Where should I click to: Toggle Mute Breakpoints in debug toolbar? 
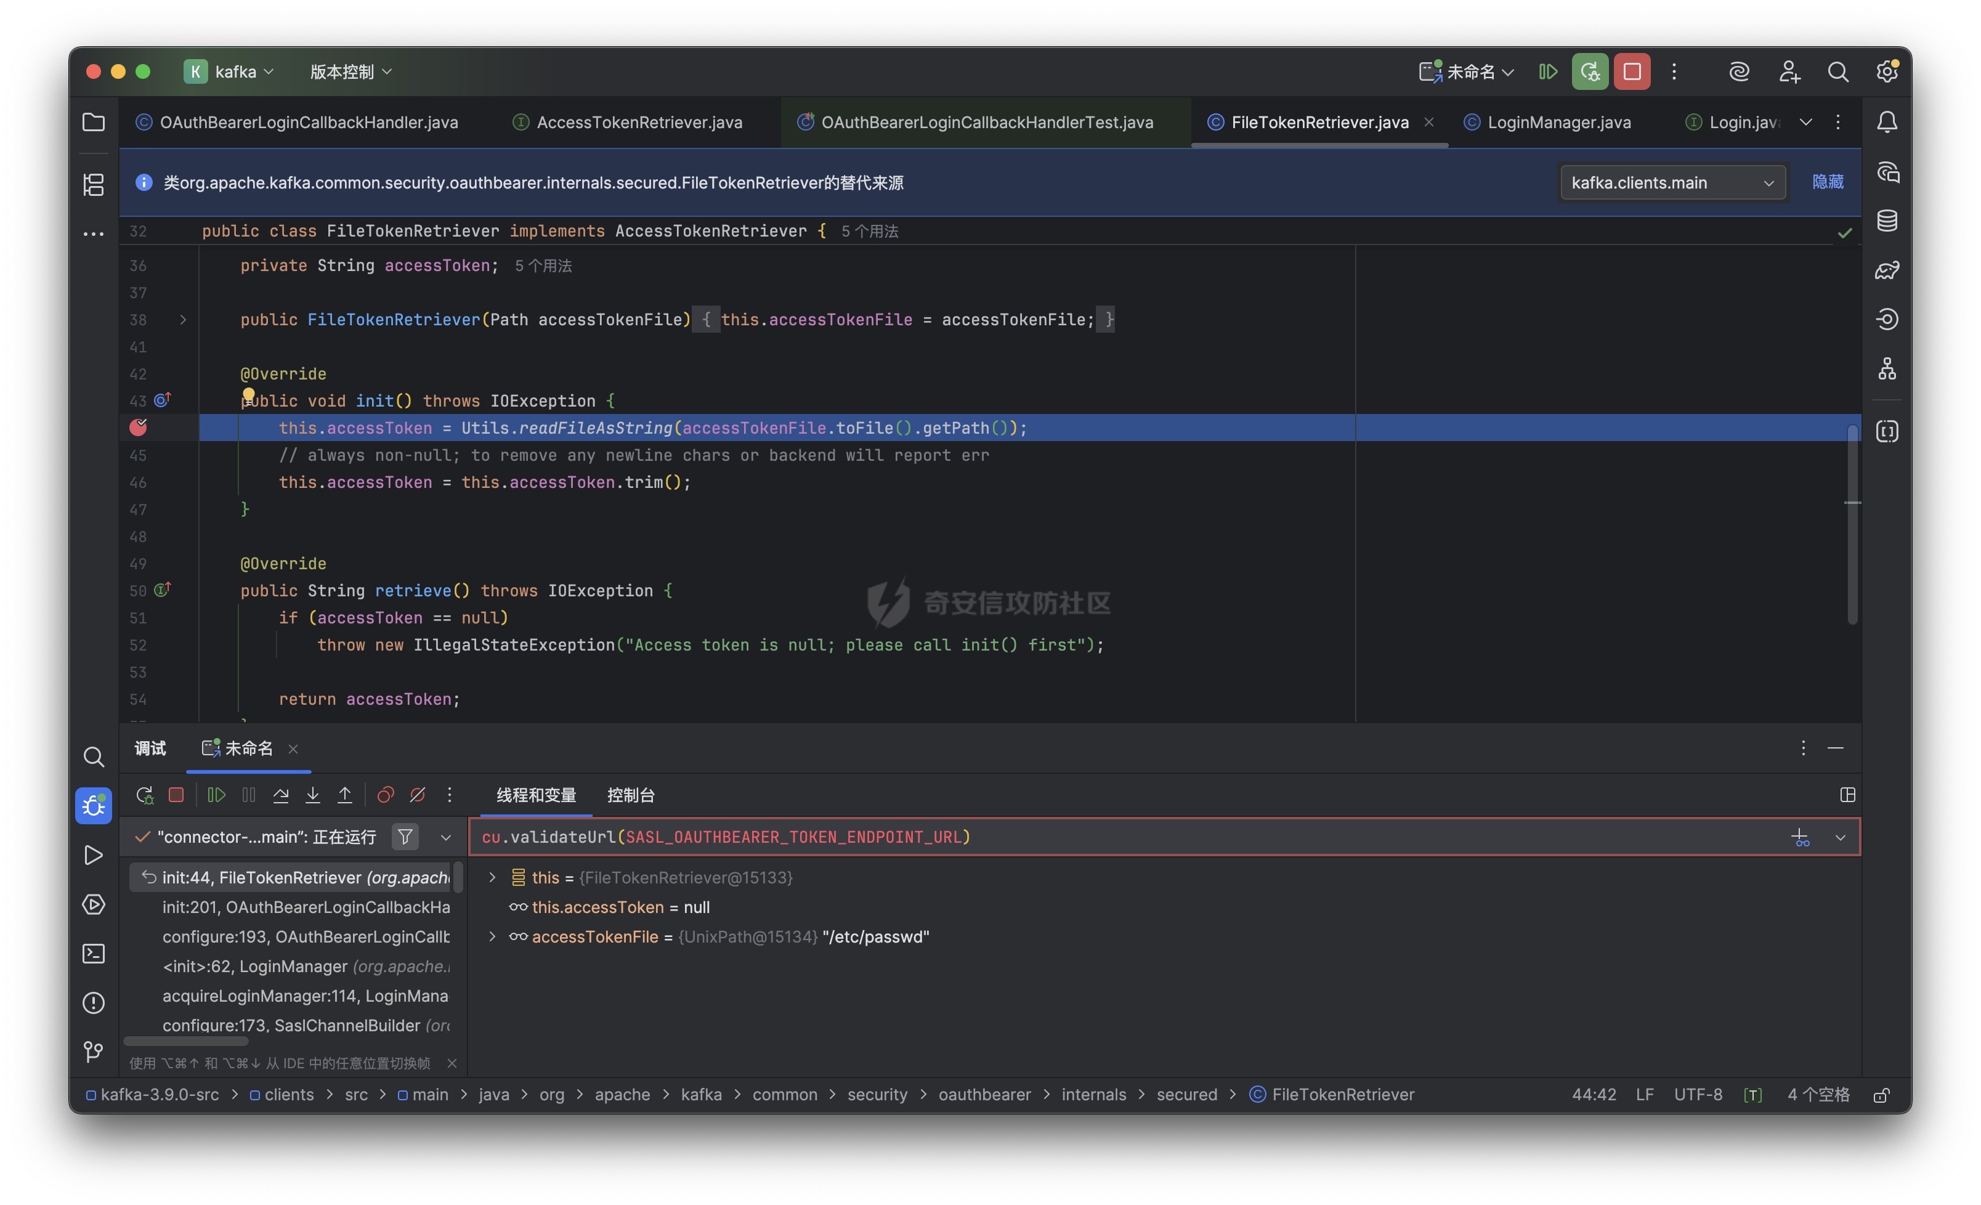[x=417, y=795]
